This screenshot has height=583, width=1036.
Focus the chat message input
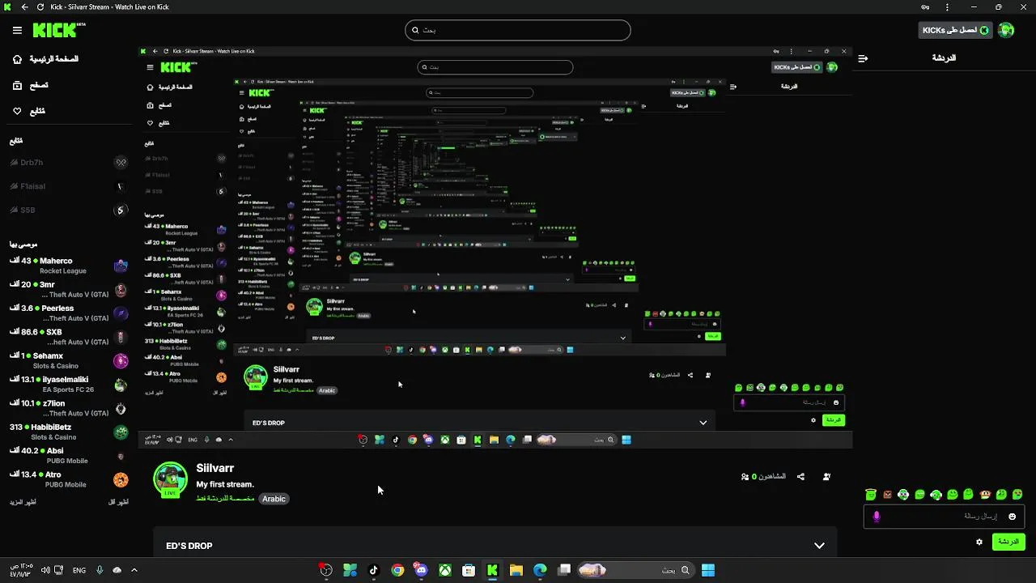(944, 517)
